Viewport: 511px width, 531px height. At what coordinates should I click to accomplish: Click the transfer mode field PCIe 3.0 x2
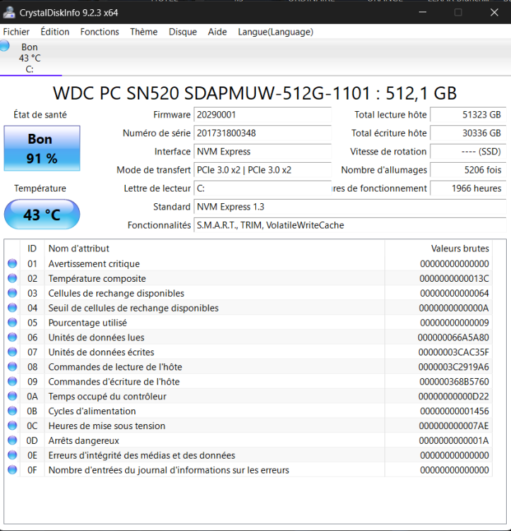tap(262, 170)
